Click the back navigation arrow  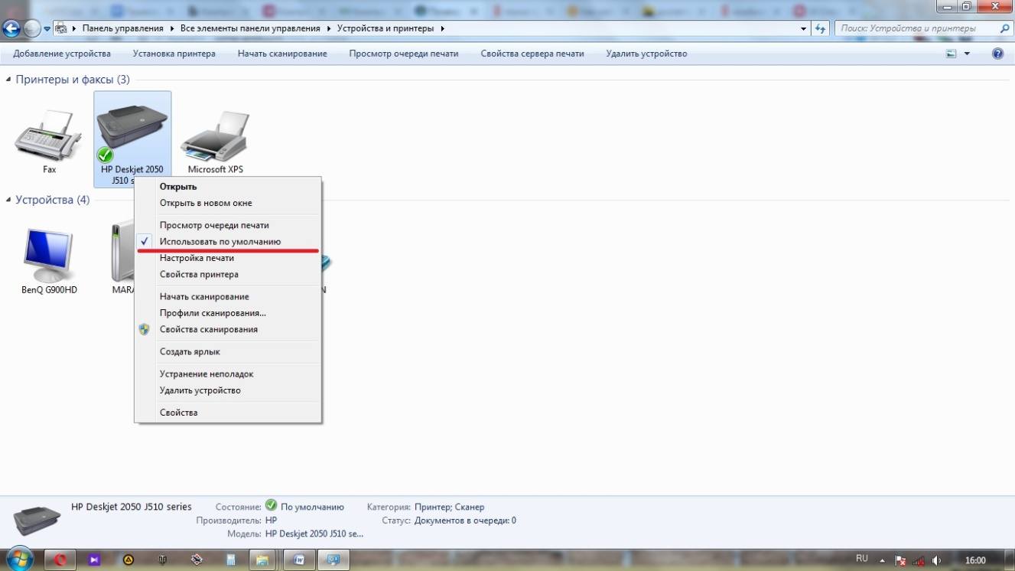click(11, 28)
